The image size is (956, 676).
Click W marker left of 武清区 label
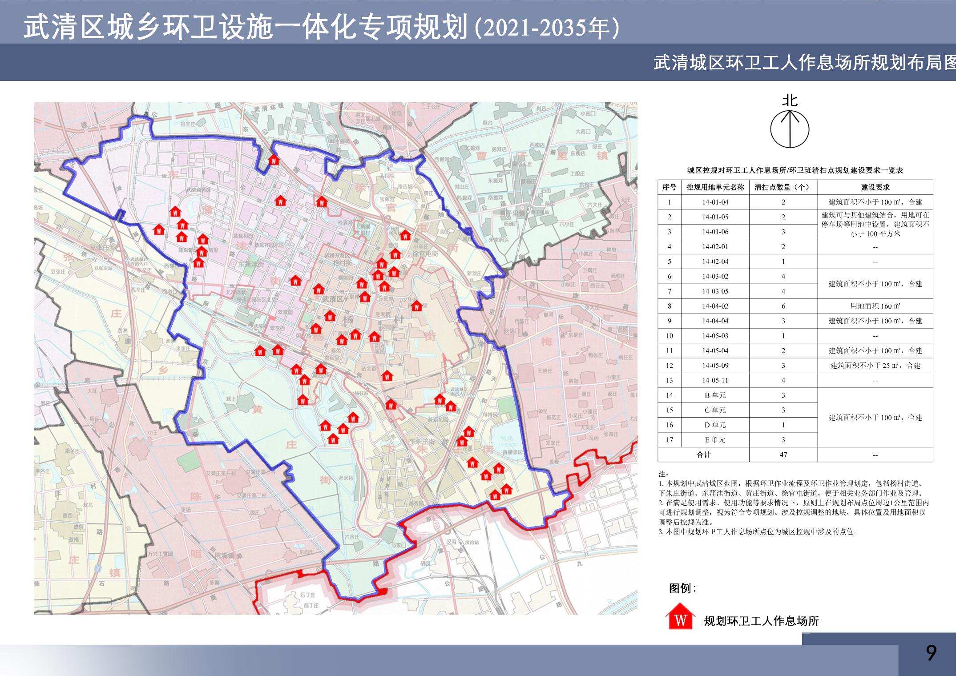click(318, 290)
